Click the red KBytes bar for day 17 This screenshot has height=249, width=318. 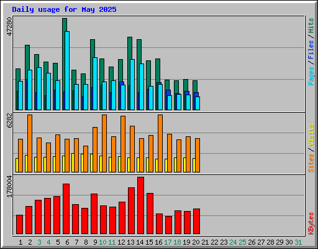pyautogui.click(x=168, y=225)
